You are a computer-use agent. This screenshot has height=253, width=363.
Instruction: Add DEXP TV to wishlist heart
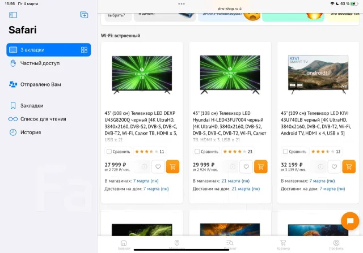point(158,166)
